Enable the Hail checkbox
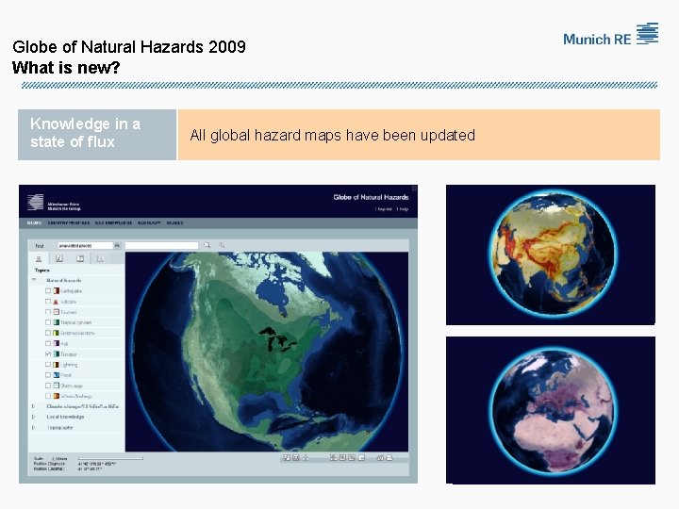 click(x=48, y=343)
